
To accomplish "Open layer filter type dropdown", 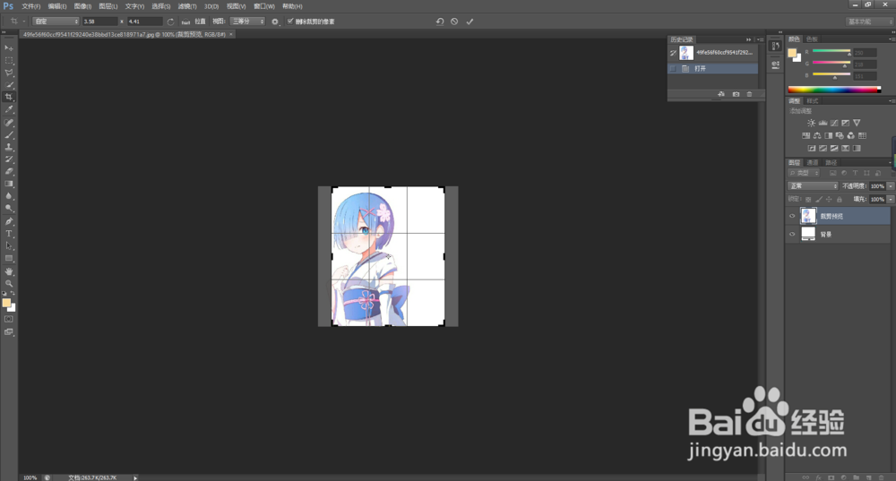I will coord(804,173).
